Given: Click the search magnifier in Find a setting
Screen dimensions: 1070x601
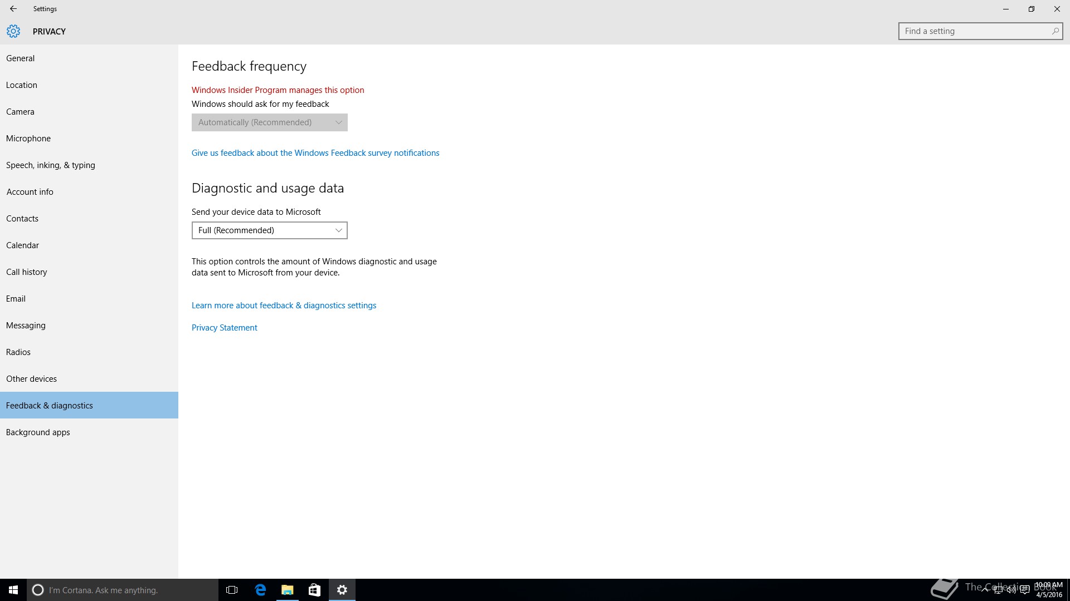Looking at the screenshot, I should [1055, 31].
